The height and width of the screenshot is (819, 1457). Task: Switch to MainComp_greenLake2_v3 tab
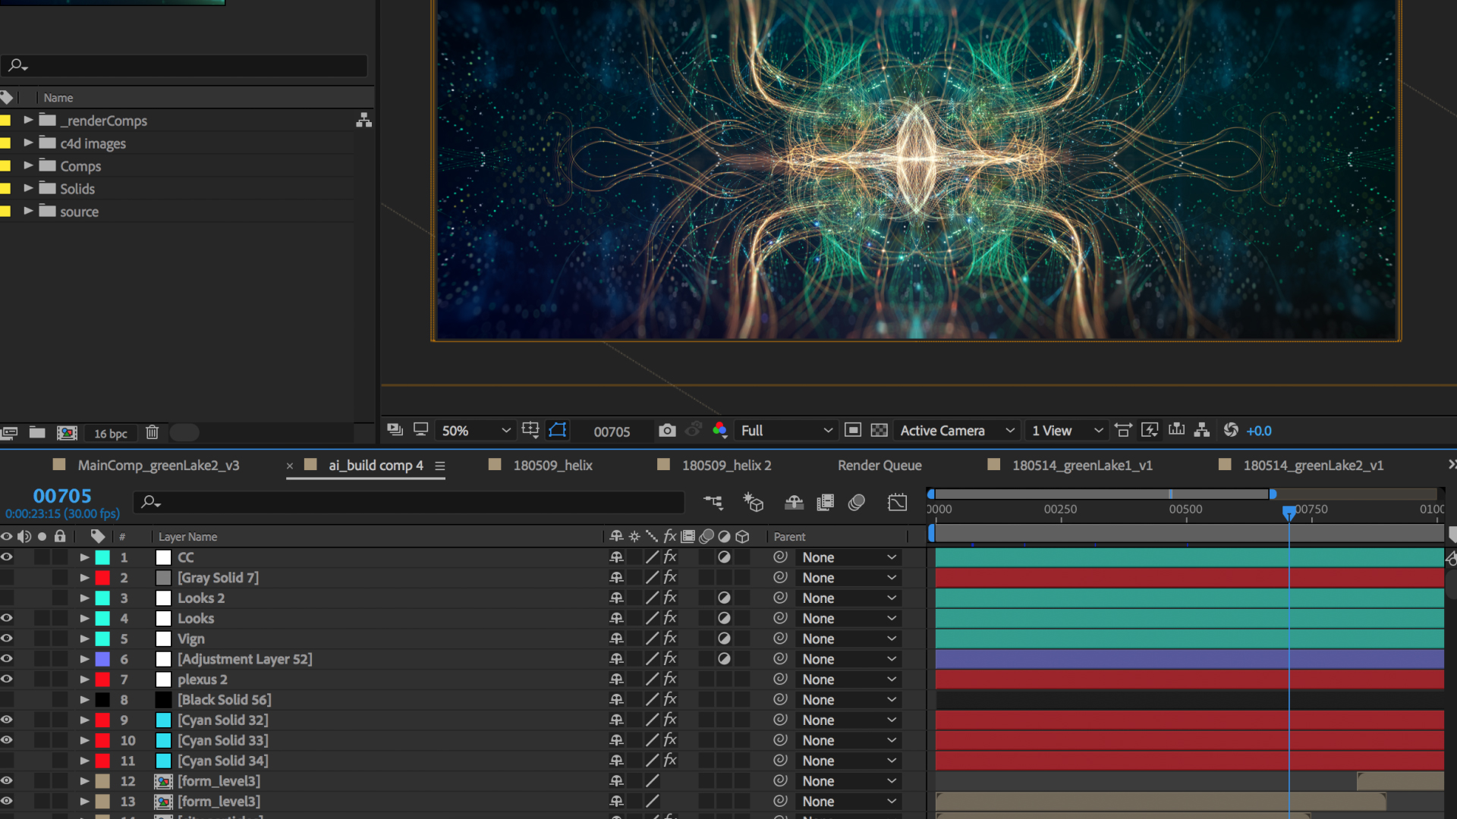[x=159, y=466]
